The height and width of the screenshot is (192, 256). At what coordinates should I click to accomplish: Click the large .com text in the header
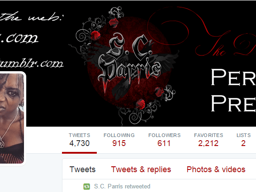(19, 38)
